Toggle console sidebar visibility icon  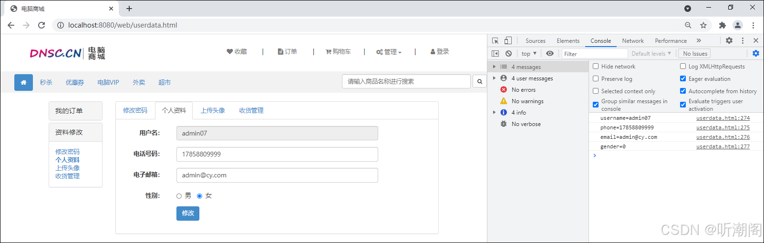(x=496, y=54)
